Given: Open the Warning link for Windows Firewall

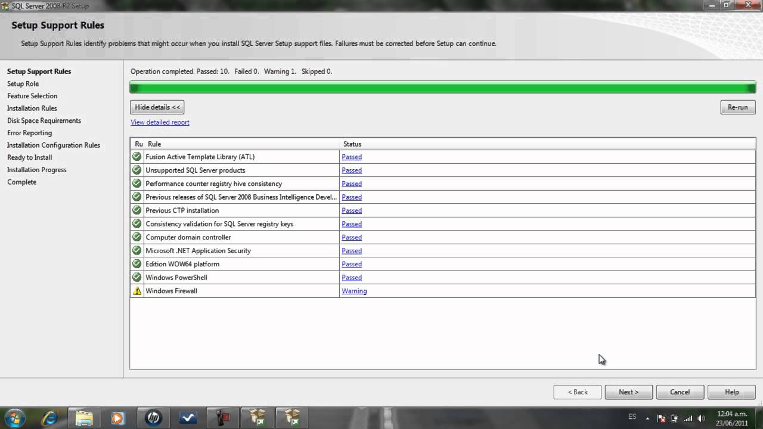Looking at the screenshot, I should click(x=354, y=291).
